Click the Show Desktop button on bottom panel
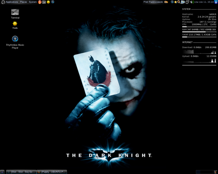 (2, 172)
